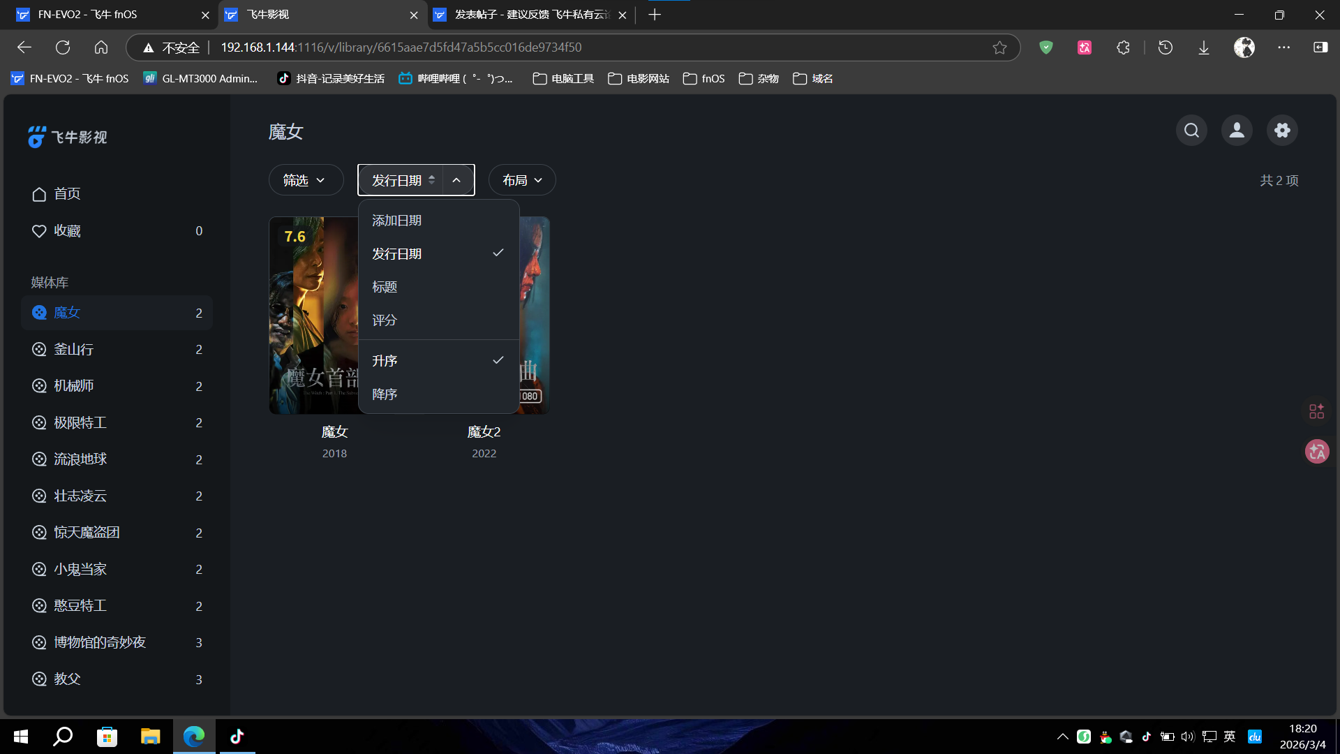Viewport: 1340px width, 754px height.
Task: Click the pink translate floating icon
Action: point(1317,452)
